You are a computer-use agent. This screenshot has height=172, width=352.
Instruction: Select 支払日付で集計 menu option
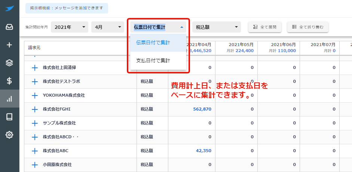coord(158,61)
